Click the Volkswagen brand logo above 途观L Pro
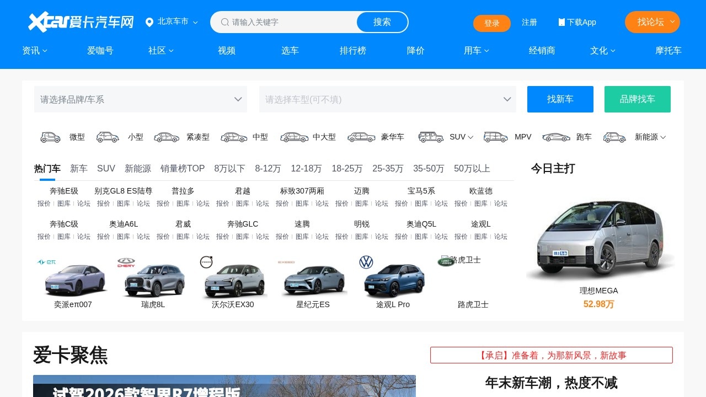The image size is (706, 397). (366, 262)
